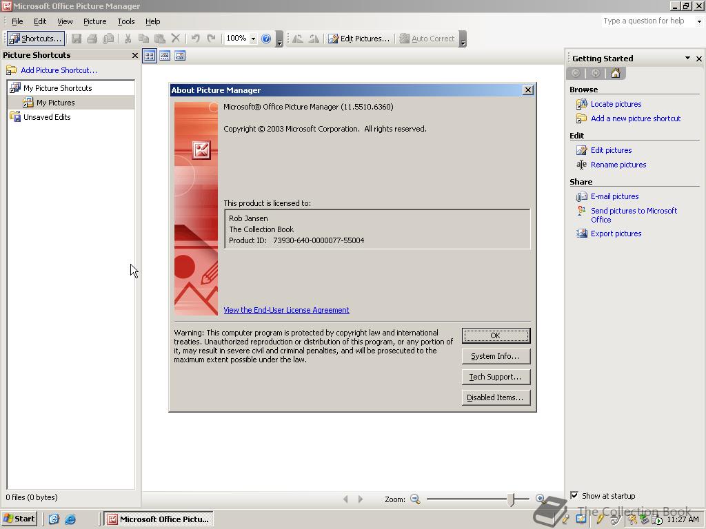Click Edit pictures link in task pane
Screen dimensions: 706x529
click(x=611, y=150)
